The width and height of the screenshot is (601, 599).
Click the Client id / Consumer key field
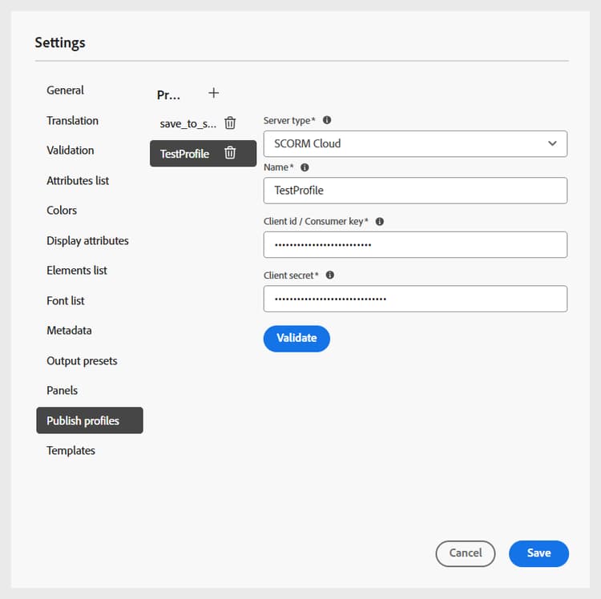point(415,245)
